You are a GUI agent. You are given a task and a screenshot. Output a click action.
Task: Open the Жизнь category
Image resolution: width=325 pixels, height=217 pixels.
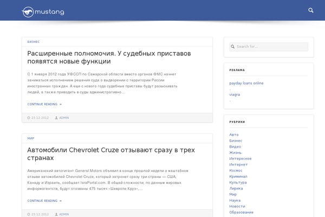pyautogui.click(x=235, y=152)
